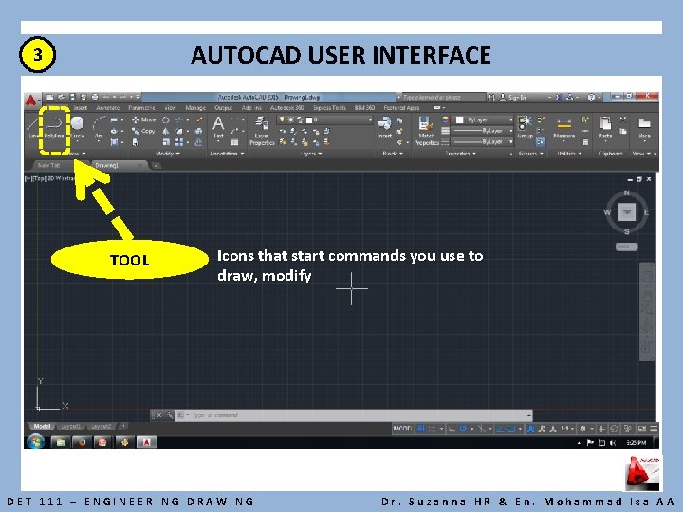
Task: Switch to the Model layout tab
Action: pos(42,427)
